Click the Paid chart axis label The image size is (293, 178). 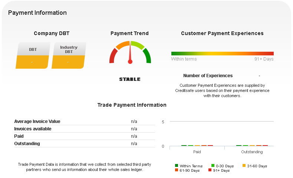[x=197, y=152]
